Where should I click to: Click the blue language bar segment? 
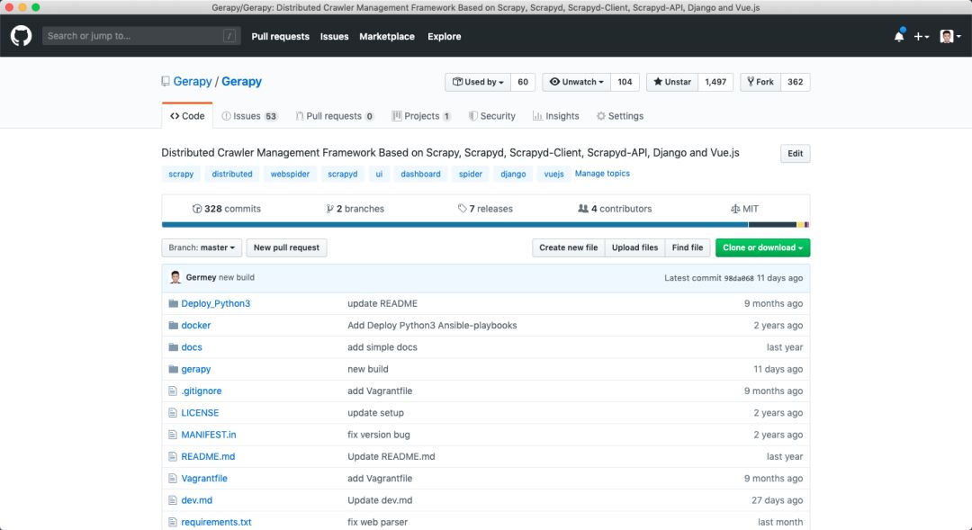455,224
